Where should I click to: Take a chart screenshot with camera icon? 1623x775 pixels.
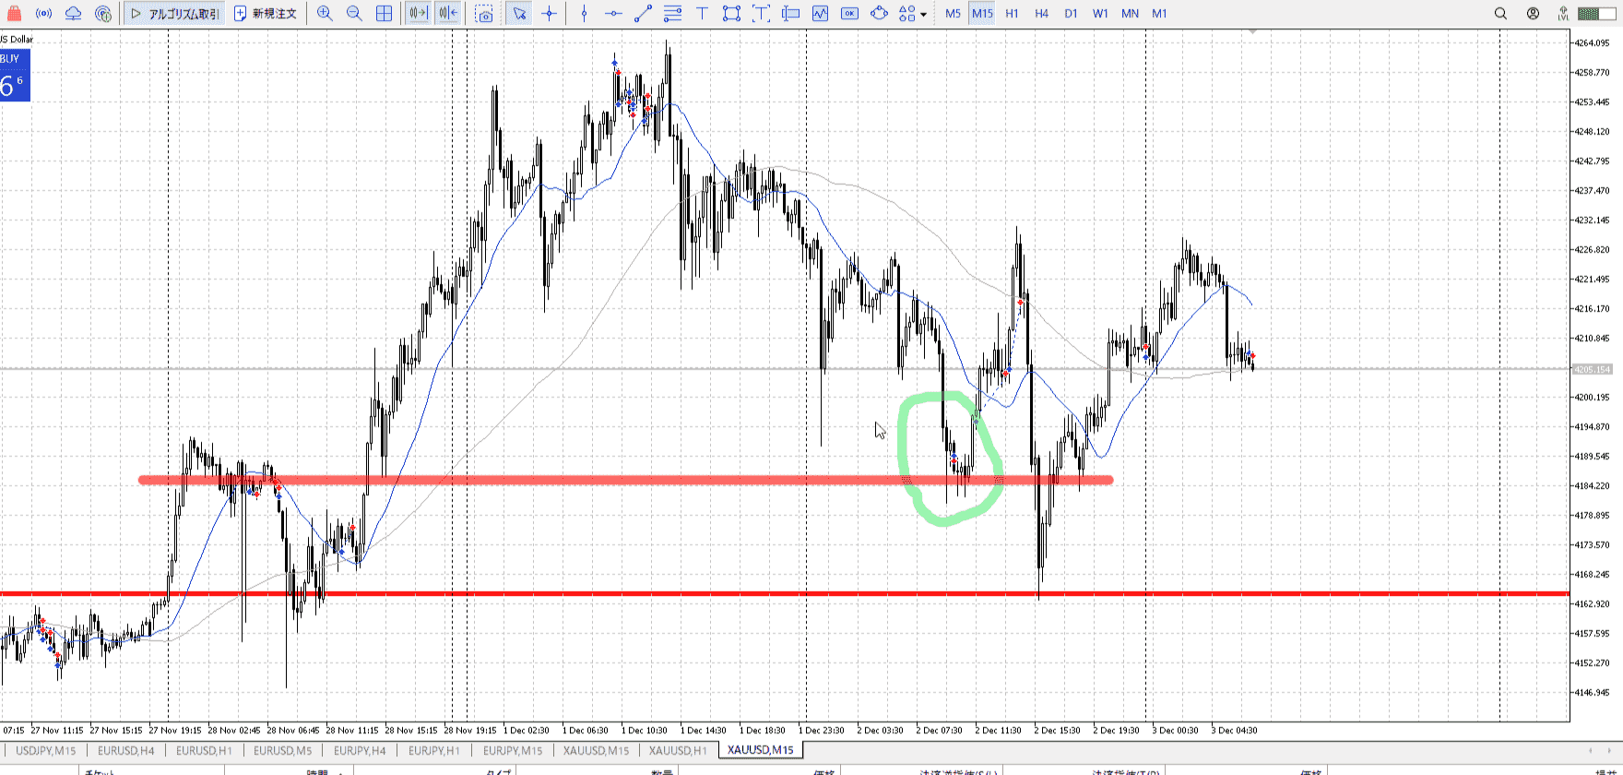click(484, 14)
